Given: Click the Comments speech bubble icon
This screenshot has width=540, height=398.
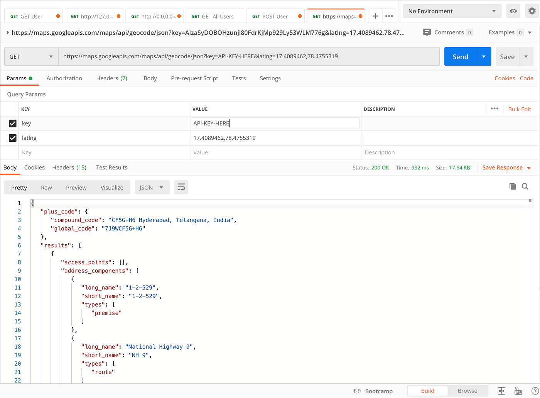Looking at the screenshot, I should (427, 32).
